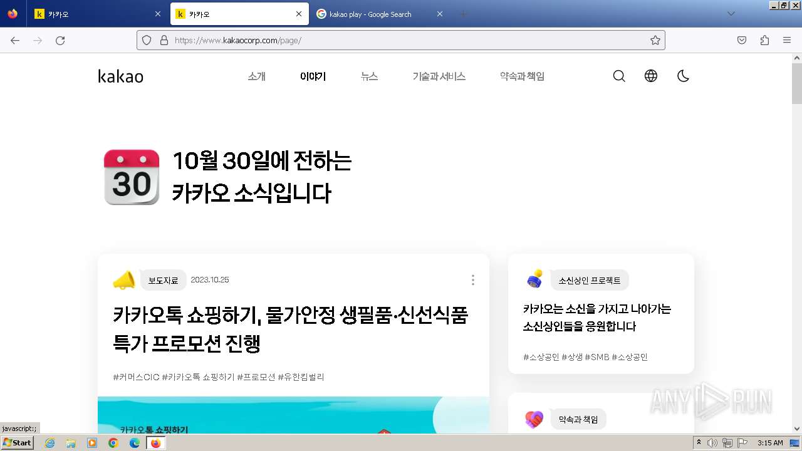The image size is (802, 451).
Task: Open a new tab with the plus button
Action: [x=464, y=14]
